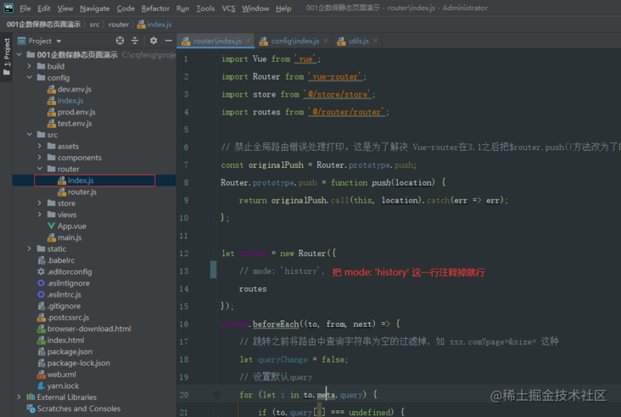The image size is (621, 417).
Task: Select package-lock.json file
Action: pyautogui.click(x=74, y=364)
